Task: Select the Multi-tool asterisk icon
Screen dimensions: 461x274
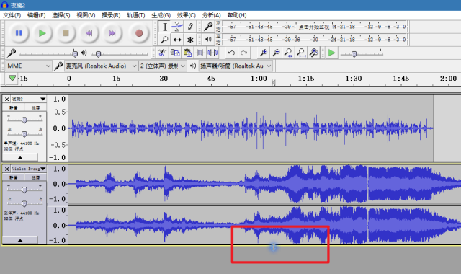Action: coord(190,40)
